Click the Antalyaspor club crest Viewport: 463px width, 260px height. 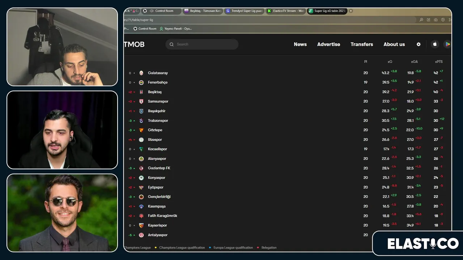pos(141,235)
